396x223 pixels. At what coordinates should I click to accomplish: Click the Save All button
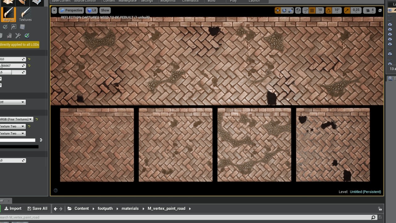[x=37, y=208]
